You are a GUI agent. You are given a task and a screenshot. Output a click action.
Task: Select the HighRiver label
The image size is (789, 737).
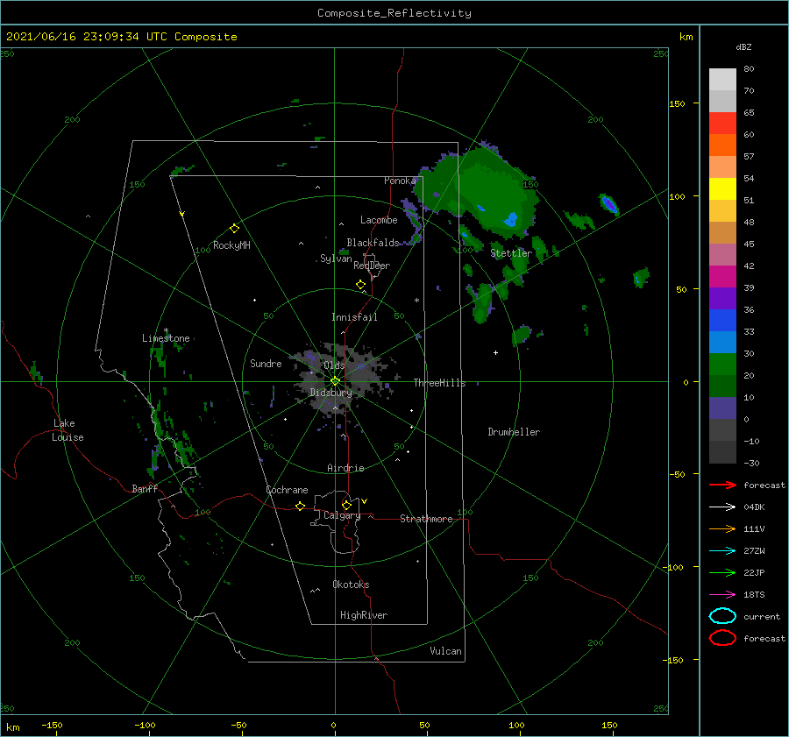(364, 615)
